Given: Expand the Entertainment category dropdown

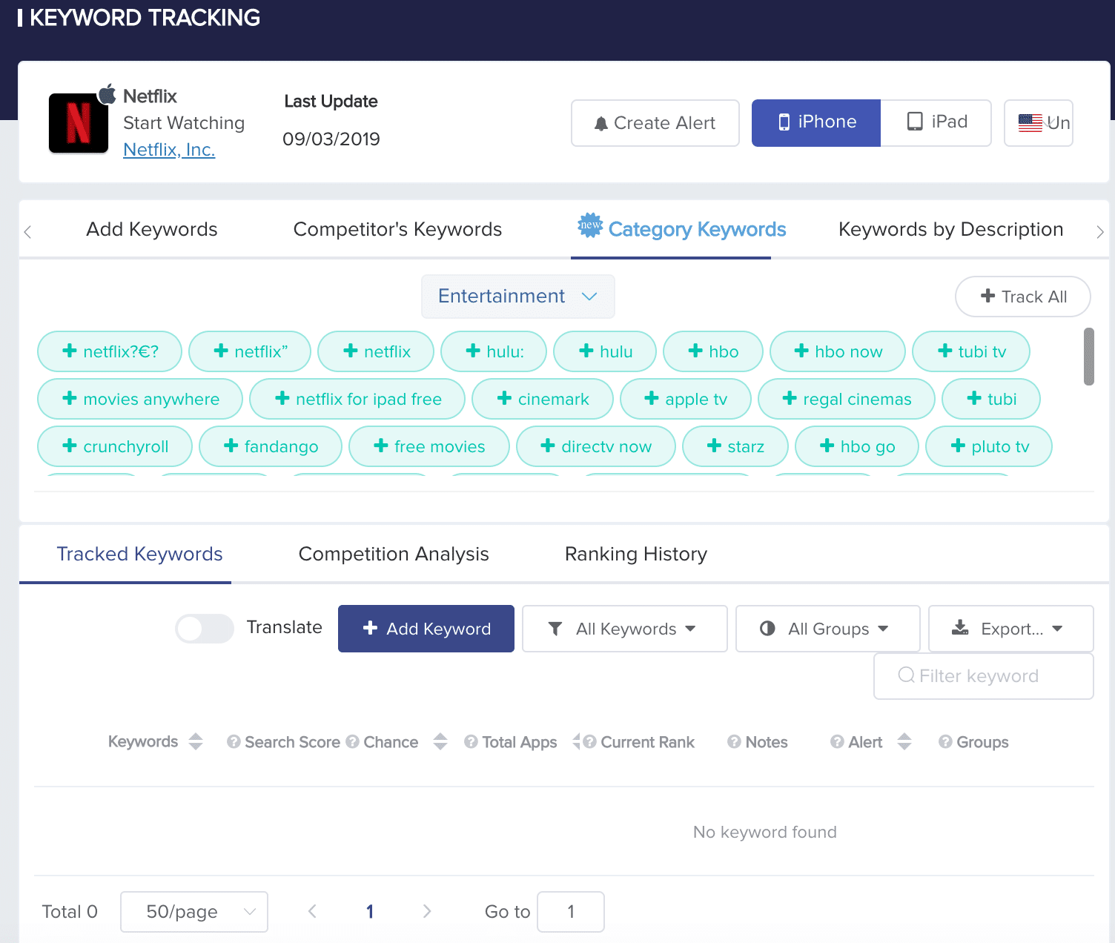Looking at the screenshot, I should point(518,297).
